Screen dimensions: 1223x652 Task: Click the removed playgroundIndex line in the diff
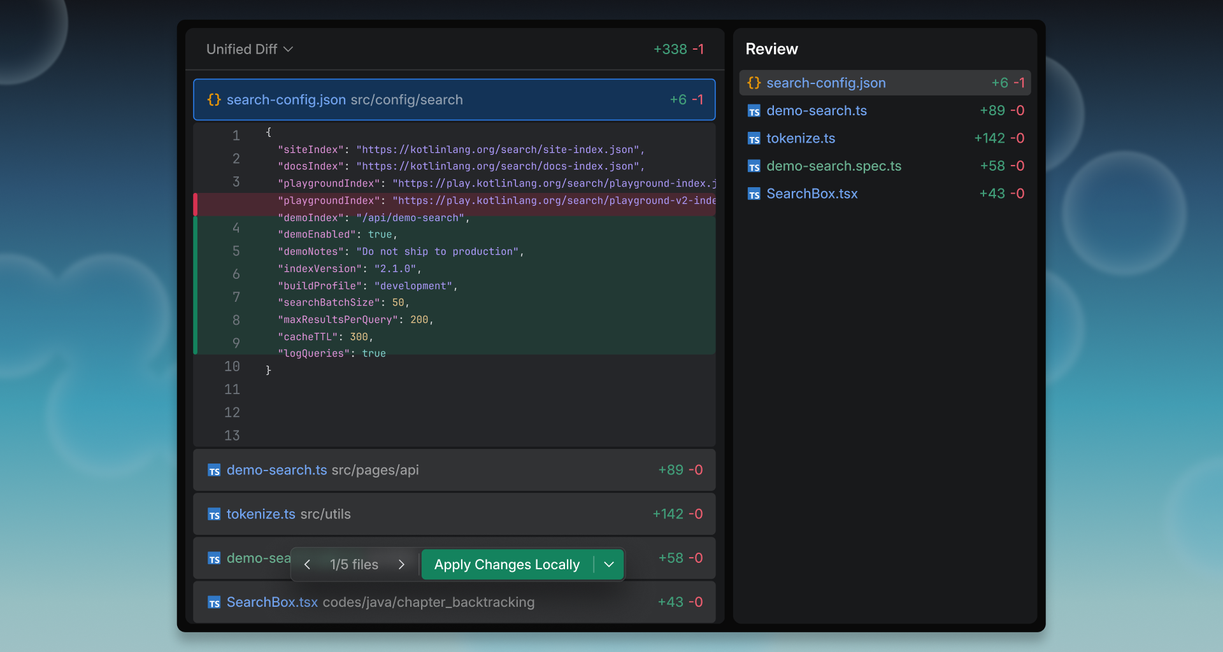point(454,201)
